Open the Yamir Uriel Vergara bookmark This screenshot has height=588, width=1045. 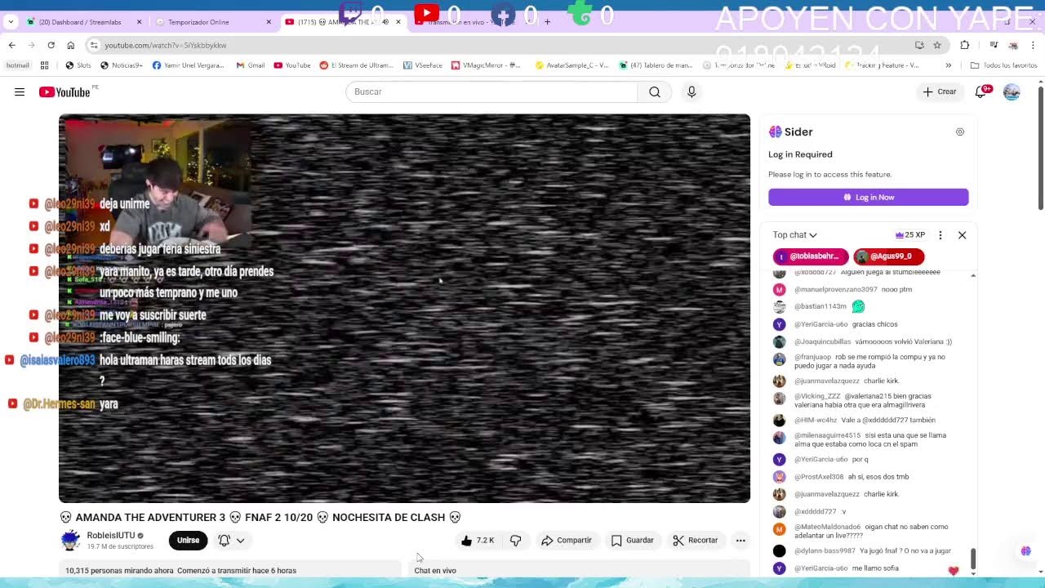(x=188, y=65)
